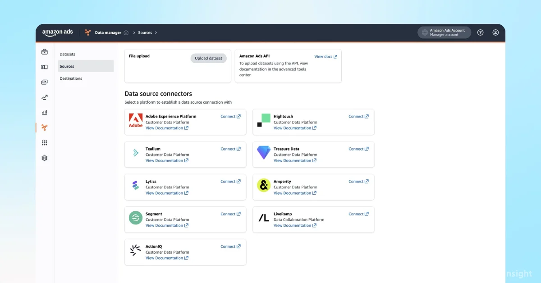Select Sources in the side menu

pyautogui.click(x=86, y=66)
